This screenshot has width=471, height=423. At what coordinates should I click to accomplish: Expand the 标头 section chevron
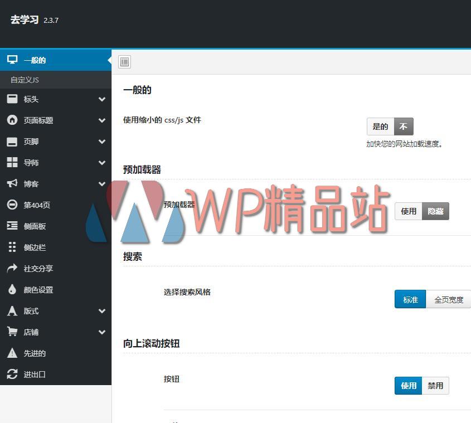tap(102, 99)
